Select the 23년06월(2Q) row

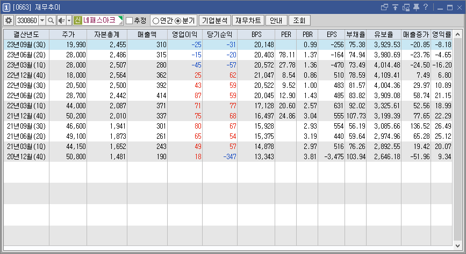(228, 55)
